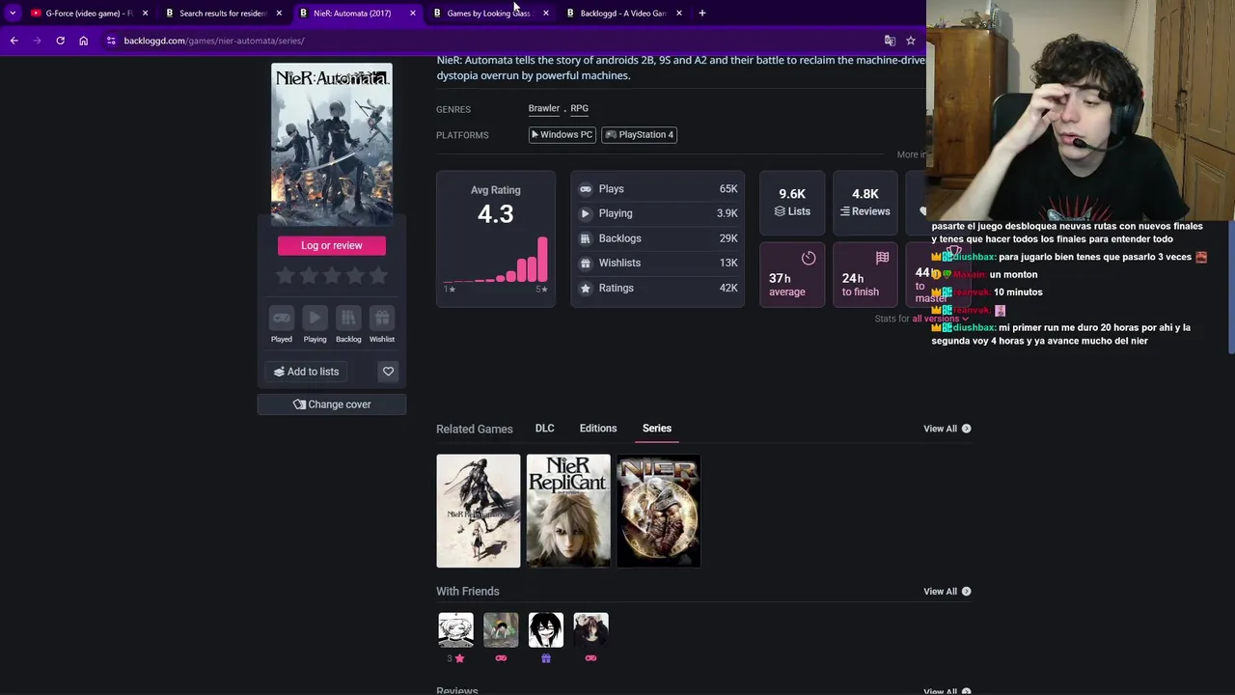The height and width of the screenshot is (695, 1235).
Task: Open the 9.6K Lists card
Action: [792, 203]
